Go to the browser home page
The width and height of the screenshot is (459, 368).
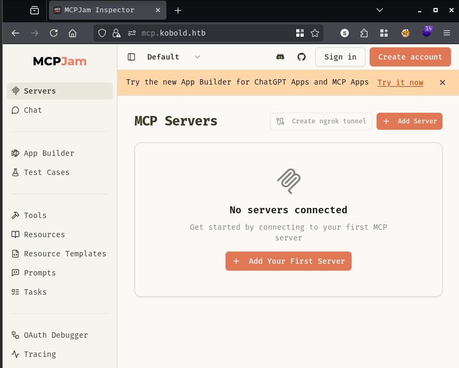click(72, 33)
